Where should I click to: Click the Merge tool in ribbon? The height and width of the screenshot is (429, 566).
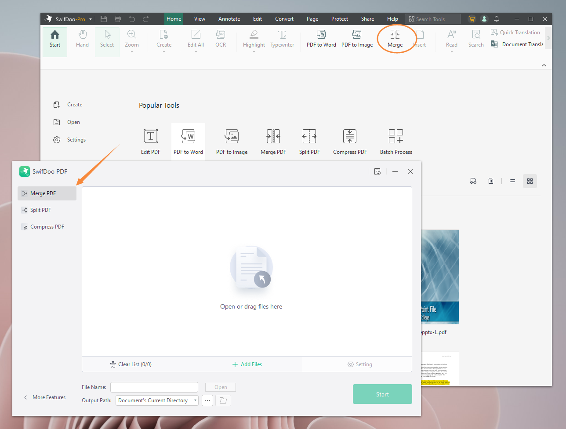point(395,39)
